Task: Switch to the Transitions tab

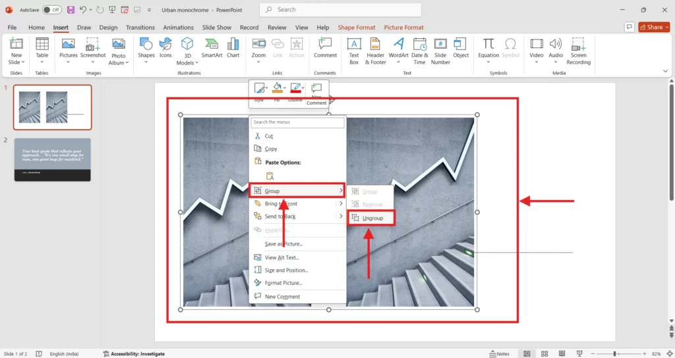Action: tap(140, 28)
